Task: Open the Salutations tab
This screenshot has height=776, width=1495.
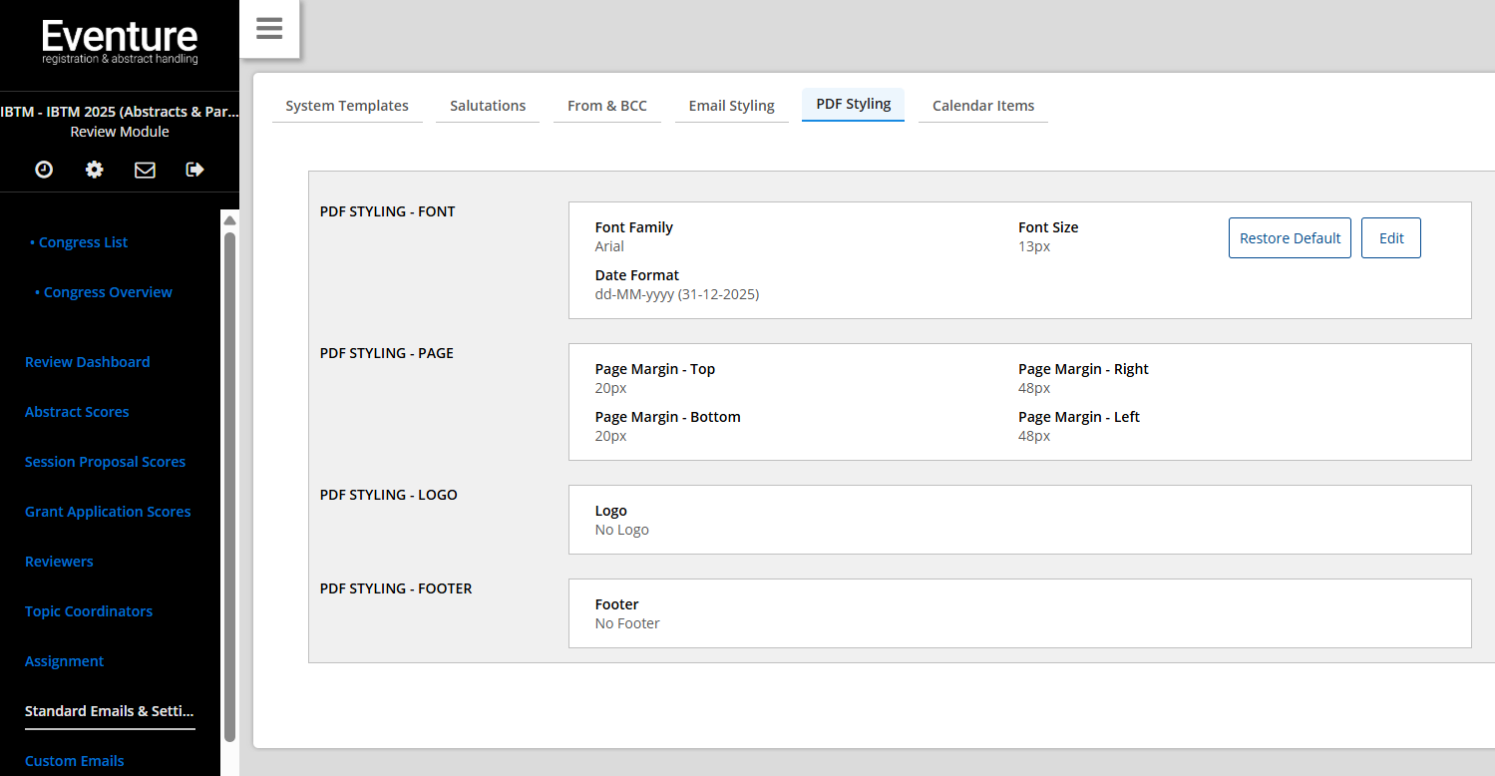Action: 488,106
